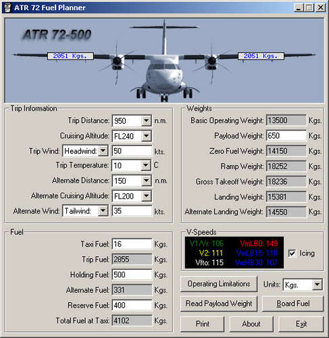329x338 pixels.
Task: Click the VmLB0: 149 speed readout
Action: tap(259, 243)
